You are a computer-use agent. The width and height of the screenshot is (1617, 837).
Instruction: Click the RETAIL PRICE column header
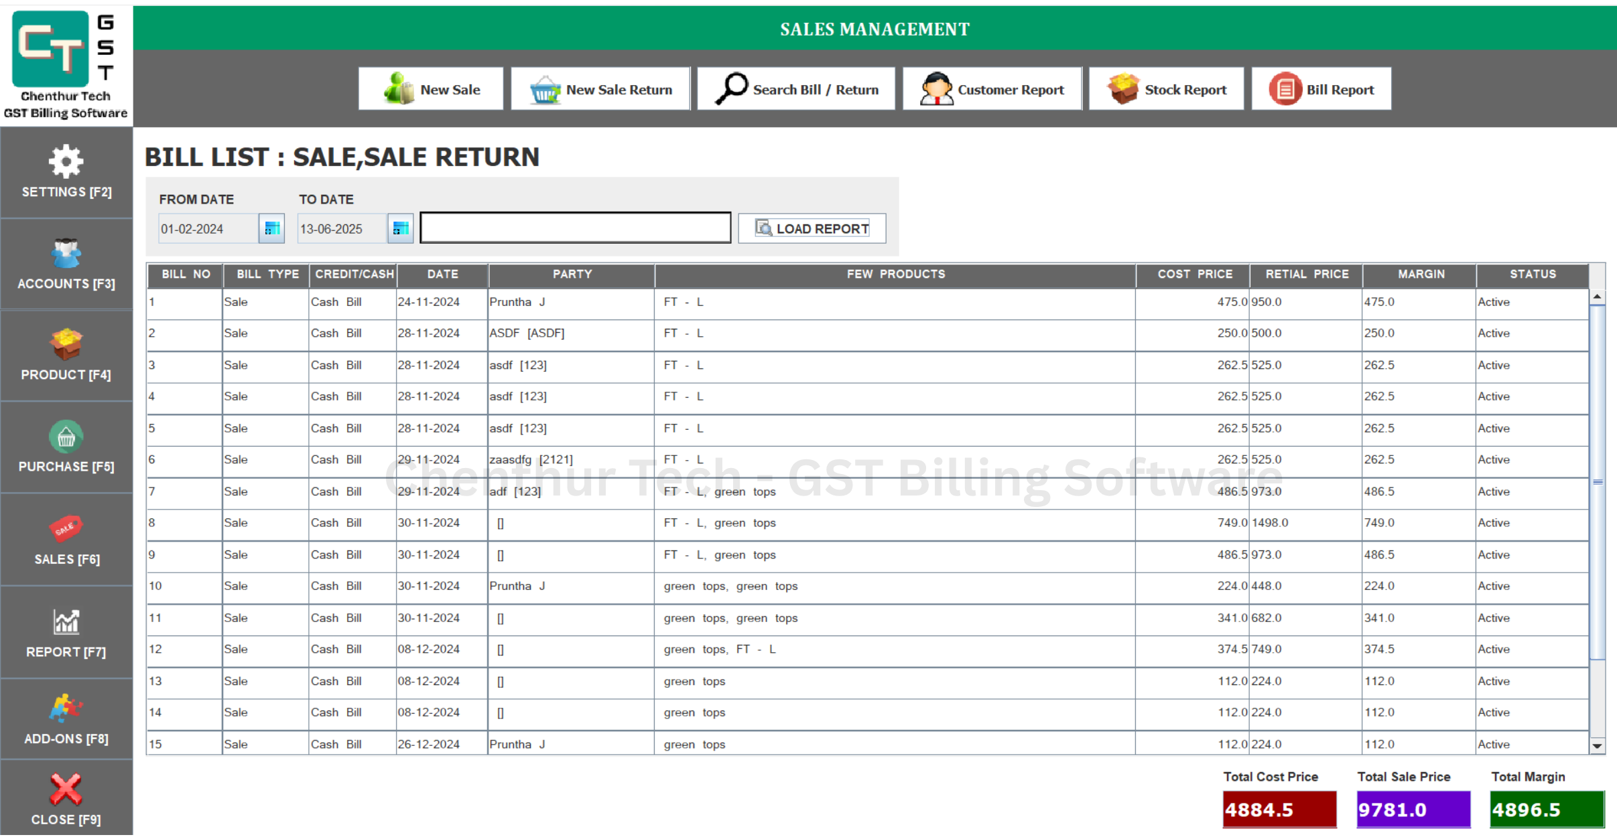pos(1306,274)
